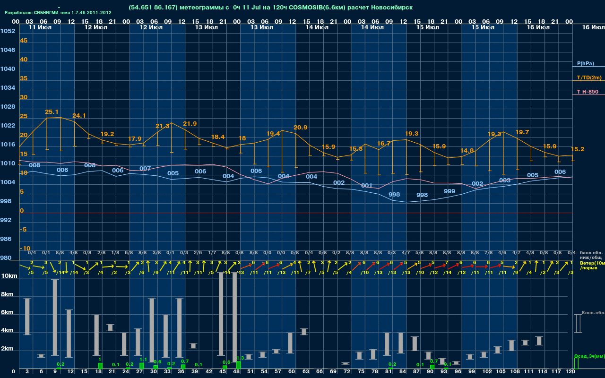605x378 pixels.
Task: Select the 1.3 precipitation amount label
Action: 240,358
